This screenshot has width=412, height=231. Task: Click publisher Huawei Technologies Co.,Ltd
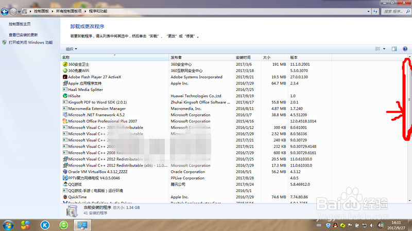[x=196, y=96]
